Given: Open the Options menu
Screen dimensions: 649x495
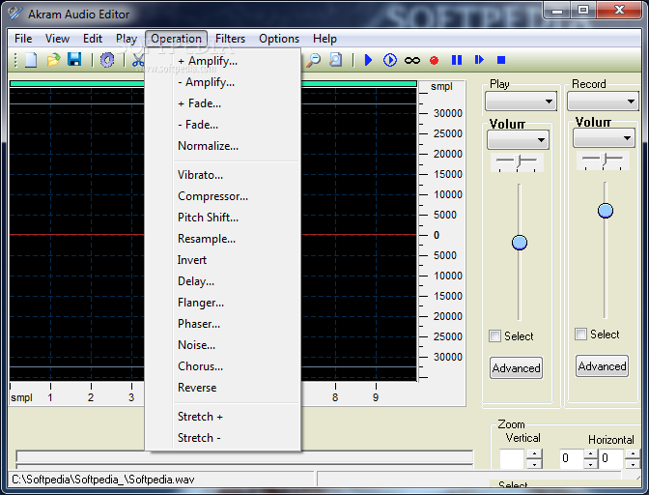Looking at the screenshot, I should (279, 39).
